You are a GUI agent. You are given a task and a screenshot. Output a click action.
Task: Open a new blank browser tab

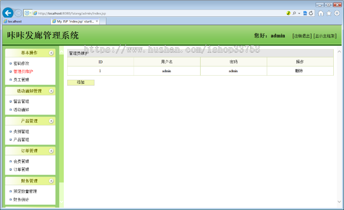(103, 21)
